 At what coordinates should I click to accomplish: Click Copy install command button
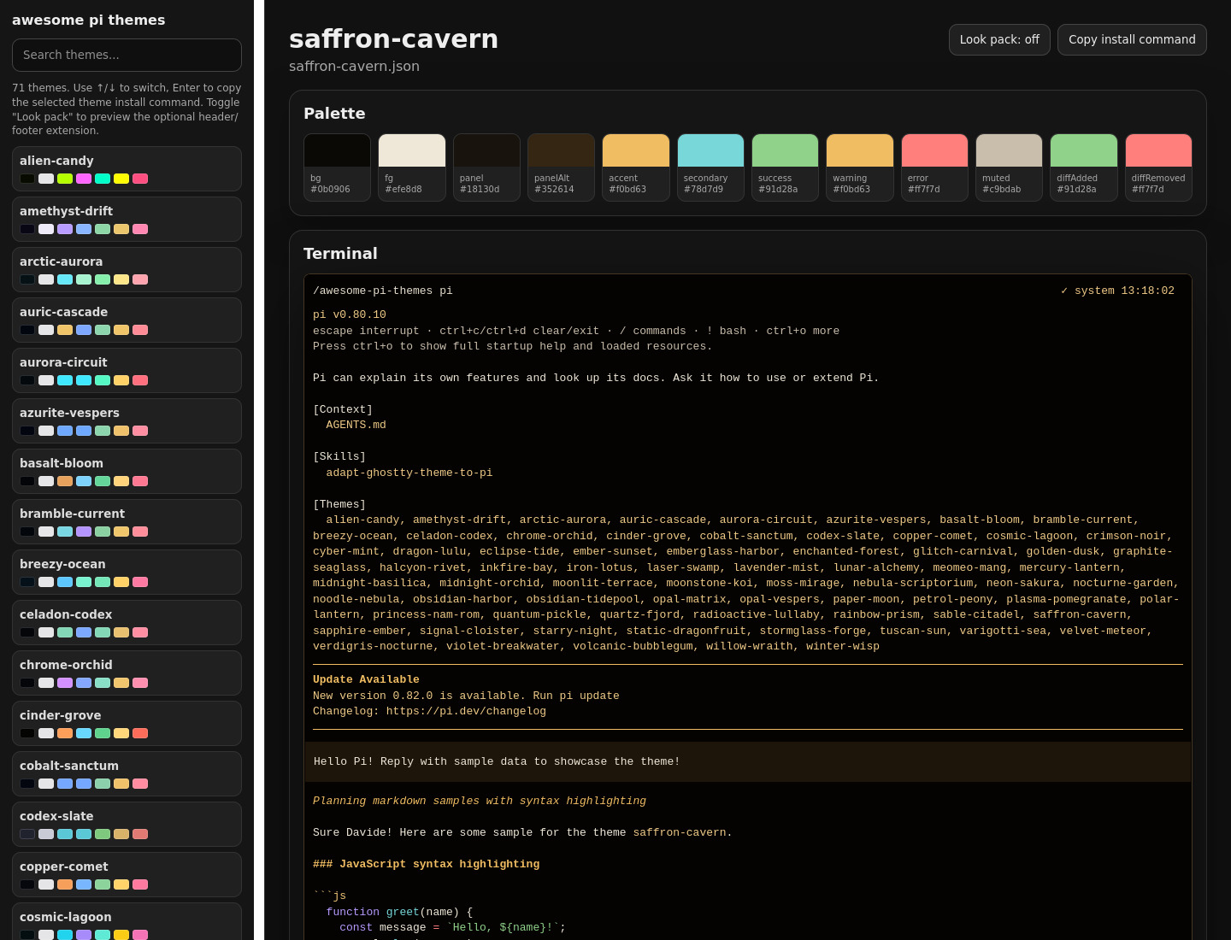click(1132, 39)
